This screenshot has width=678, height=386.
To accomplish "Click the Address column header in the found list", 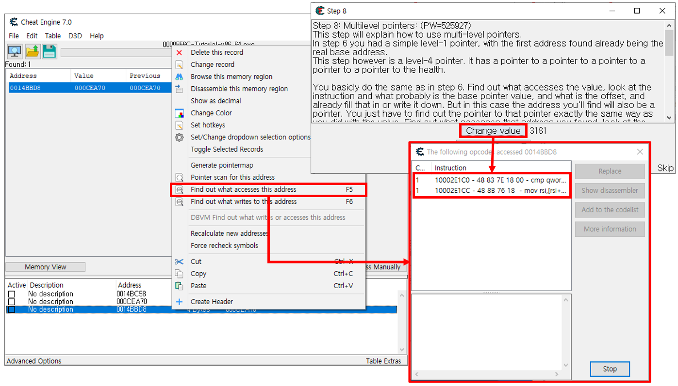I will [x=39, y=76].
